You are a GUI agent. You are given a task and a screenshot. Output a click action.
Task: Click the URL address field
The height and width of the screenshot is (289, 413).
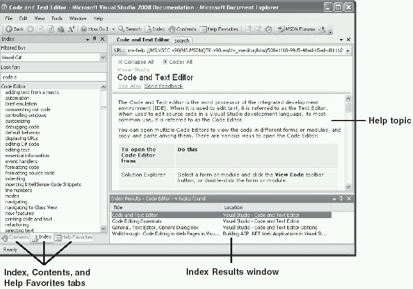(x=235, y=51)
